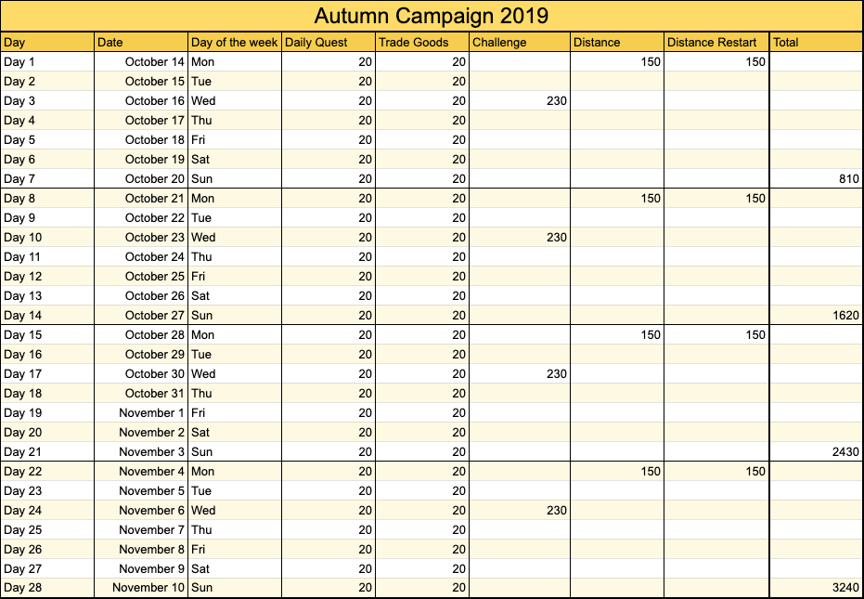The height and width of the screenshot is (599, 864).
Task: Click the Trade Goods header cell
Action: point(422,43)
